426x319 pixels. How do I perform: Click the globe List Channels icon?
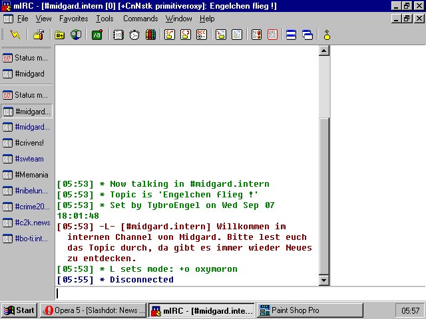click(x=76, y=35)
